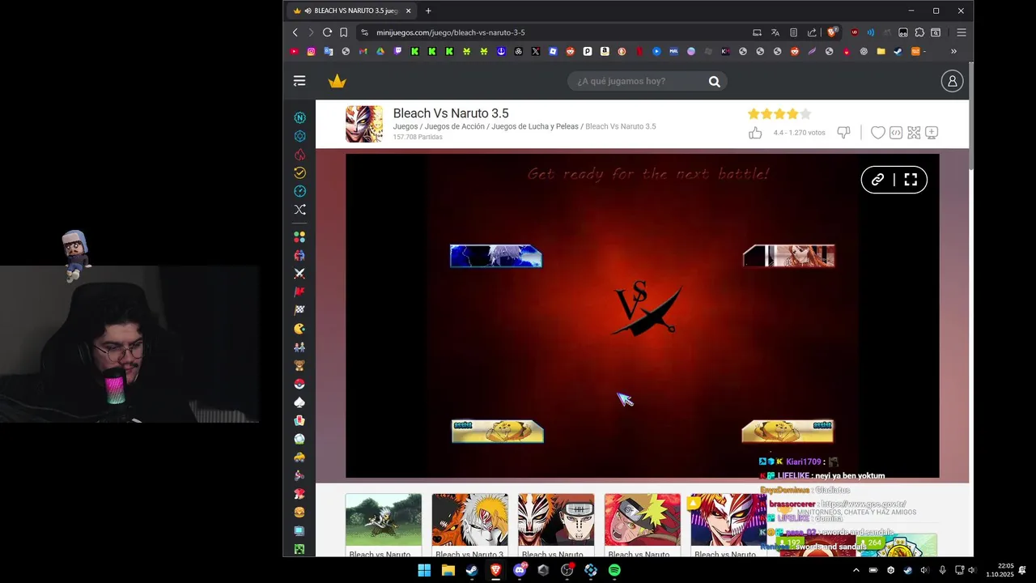Select the BLEACH VS NARUTO 3.5 tab
1036x583 pixels.
pyautogui.click(x=353, y=11)
